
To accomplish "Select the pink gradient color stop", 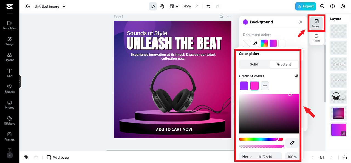I will coord(254,86).
